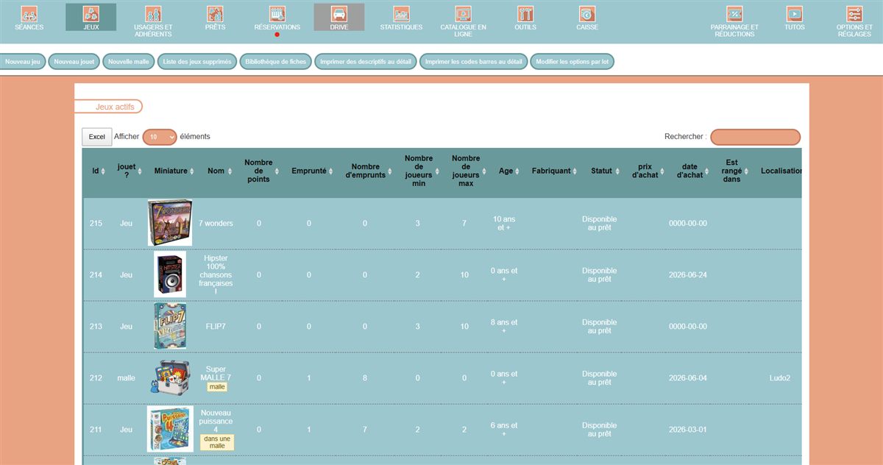
Task: Click the 2026-06-24 purchase date
Action: [x=688, y=275]
